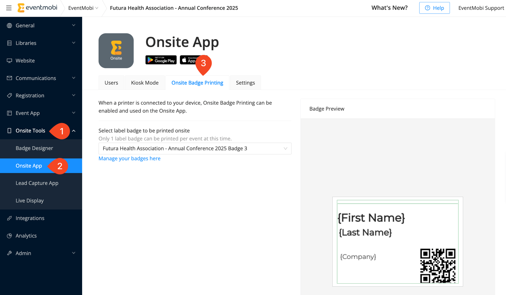
Task: Click the Help button
Action: (434, 8)
